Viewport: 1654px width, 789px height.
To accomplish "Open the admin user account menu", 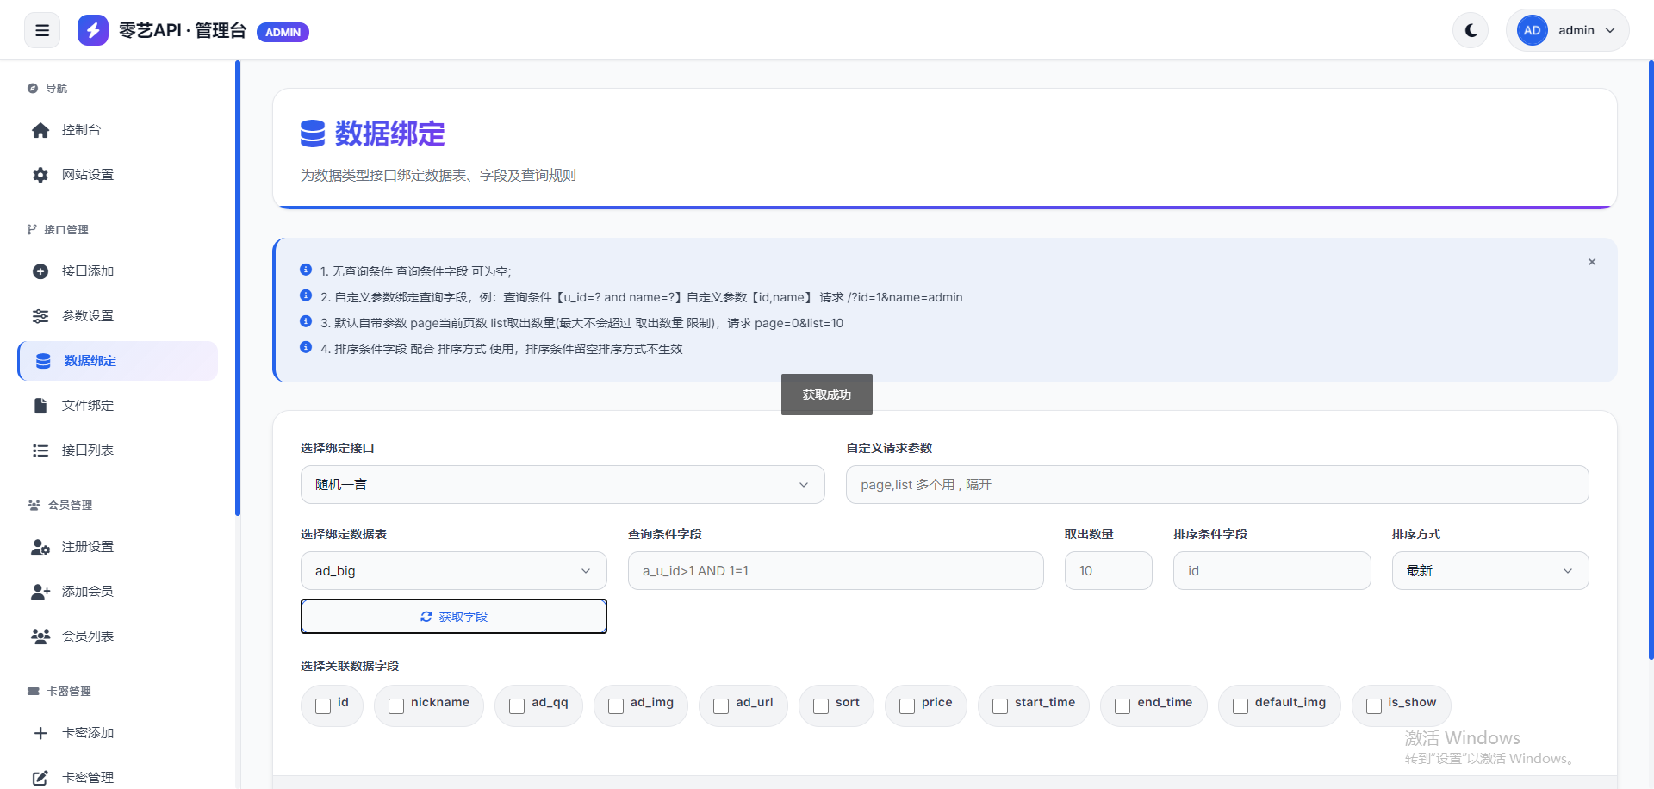I will click(1567, 31).
